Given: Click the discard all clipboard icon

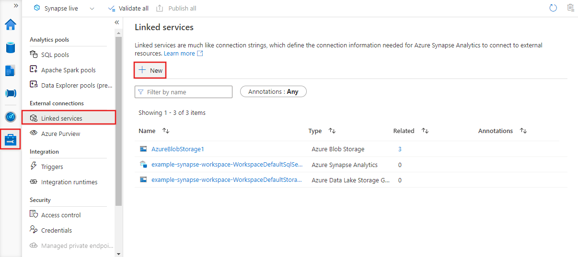Looking at the screenshot, I should 570,8.
